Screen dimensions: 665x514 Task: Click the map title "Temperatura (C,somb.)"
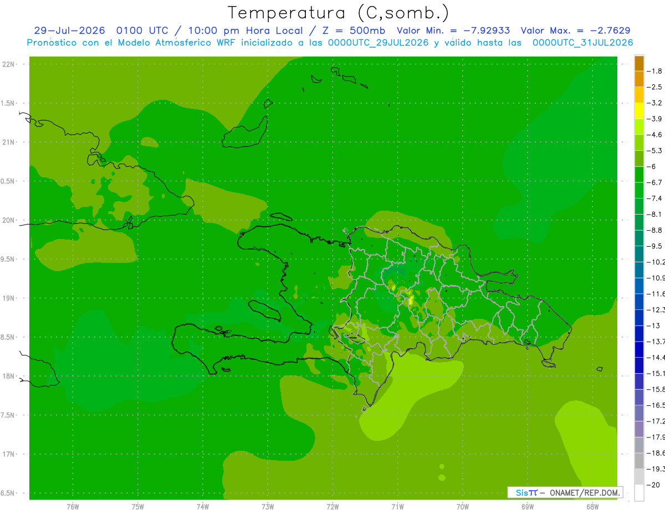pos(339,13)
